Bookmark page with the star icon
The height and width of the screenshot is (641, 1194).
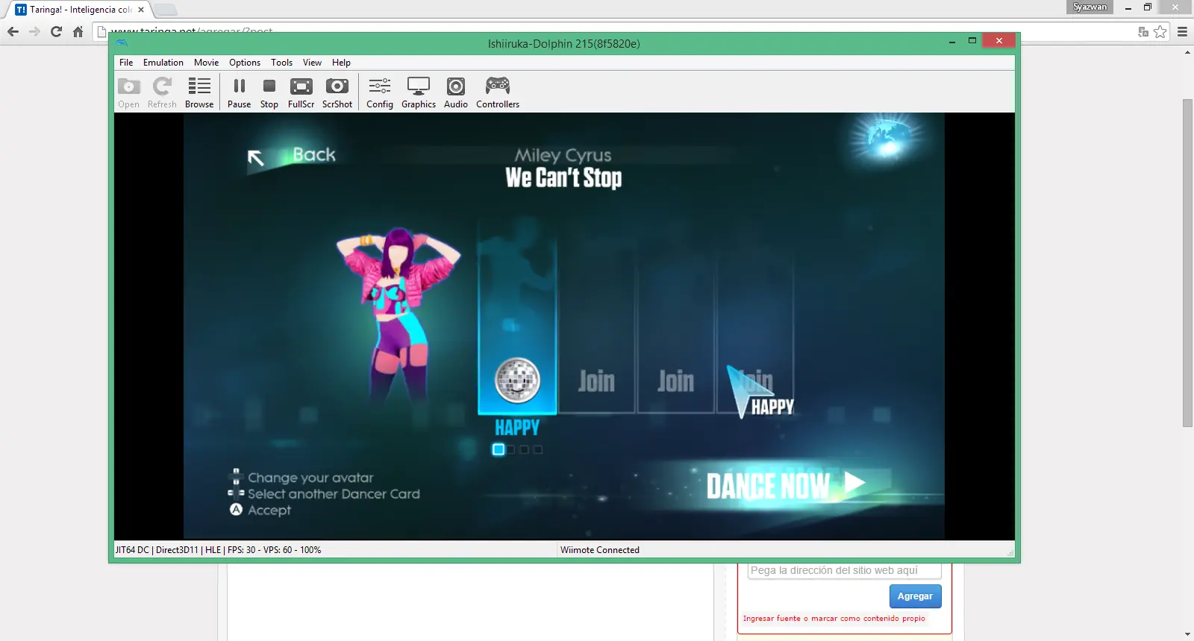click(1160, 31)
